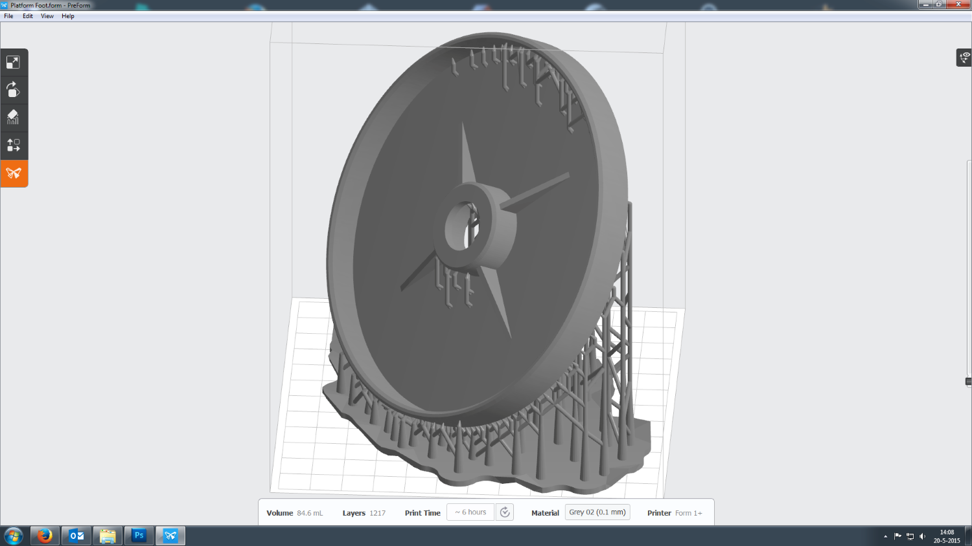Click the Layers 1217 readout
972x546 pixels.
coord(364,513)
